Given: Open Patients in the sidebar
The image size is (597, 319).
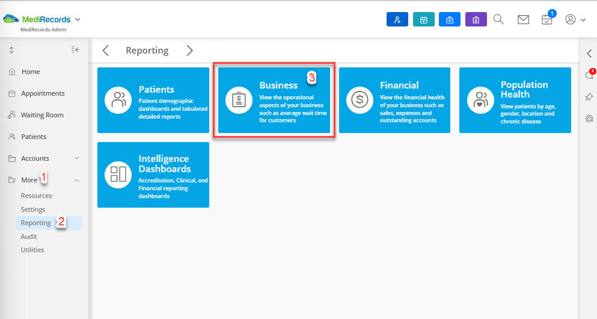Looking at the screenshot, I should (x=34, y=137).
